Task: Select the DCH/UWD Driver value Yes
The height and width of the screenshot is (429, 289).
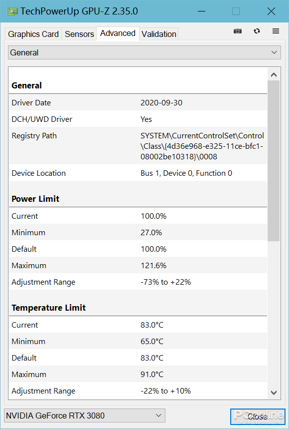Action: pos(146,119)
